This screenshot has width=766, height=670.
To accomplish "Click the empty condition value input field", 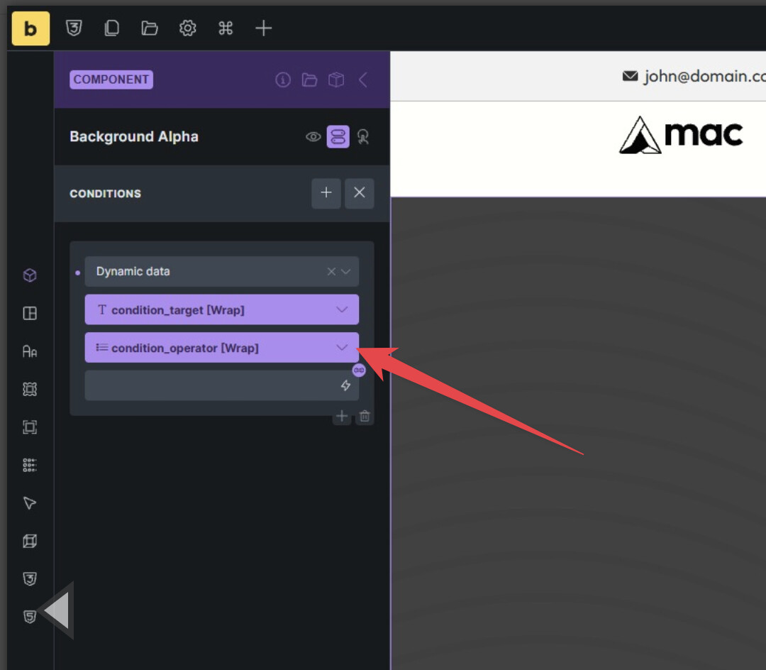I will (x=213, y=385).
